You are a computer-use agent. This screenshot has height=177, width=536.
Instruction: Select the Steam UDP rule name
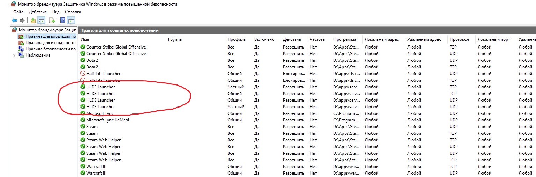(x=92, y=127)
